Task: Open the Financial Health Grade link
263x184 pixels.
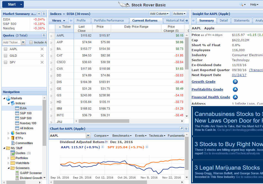Action: (211, 97)
